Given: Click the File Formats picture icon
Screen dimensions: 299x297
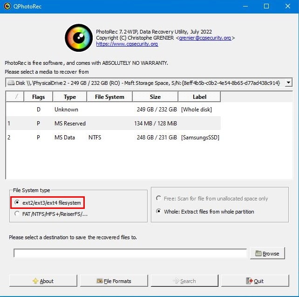Looking at the screenshot, I should point(100,281).
